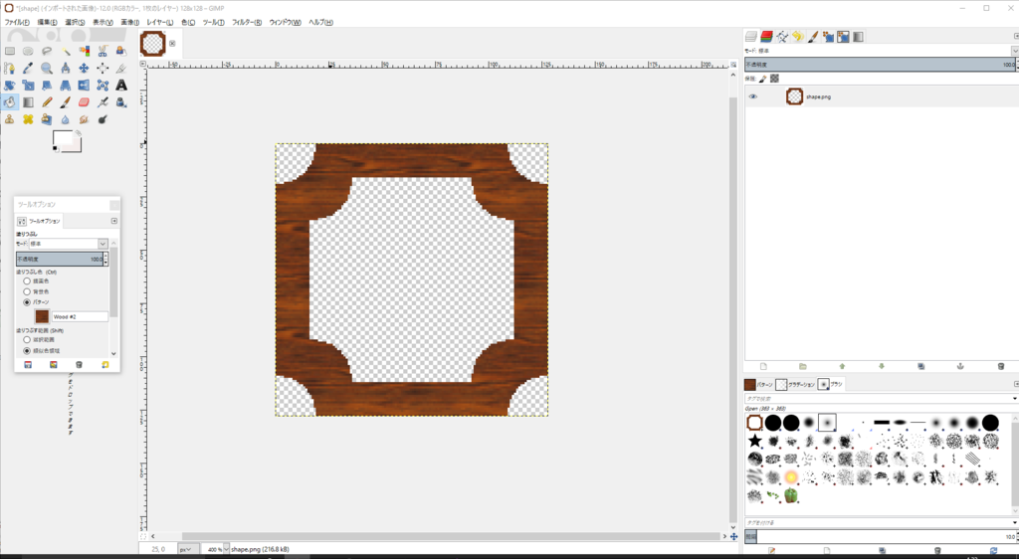Image resolution: width=1019 pixels, height=559 pixels.
Task: Switch to the Channels tab in dock
Action: [767, 37]
